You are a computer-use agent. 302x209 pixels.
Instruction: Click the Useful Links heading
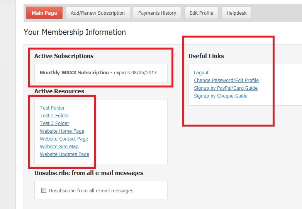click(x=206, y=56)
